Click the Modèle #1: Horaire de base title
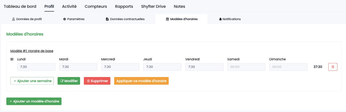The height and width of the screenshot is (112, 346). [32, 51]
